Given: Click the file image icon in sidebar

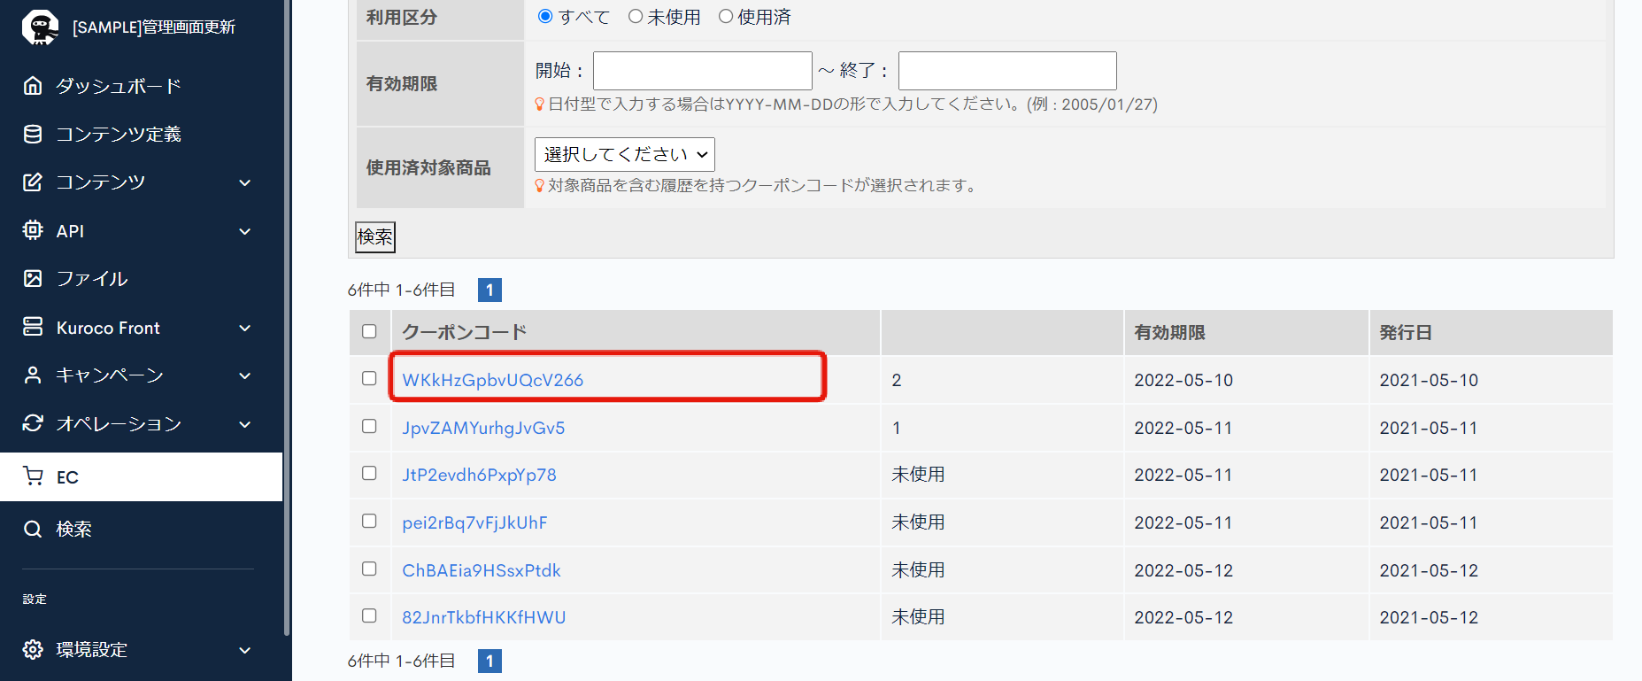Looking at the screenshot, I should (33, 279).
